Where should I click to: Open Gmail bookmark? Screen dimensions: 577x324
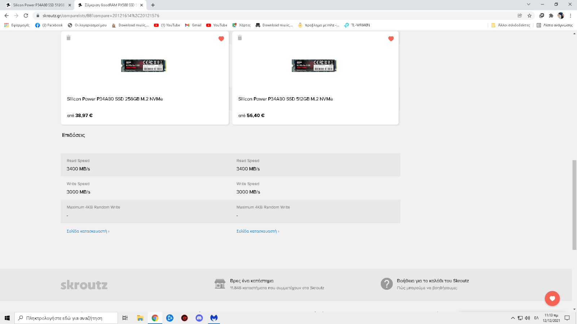coord(193,25)
